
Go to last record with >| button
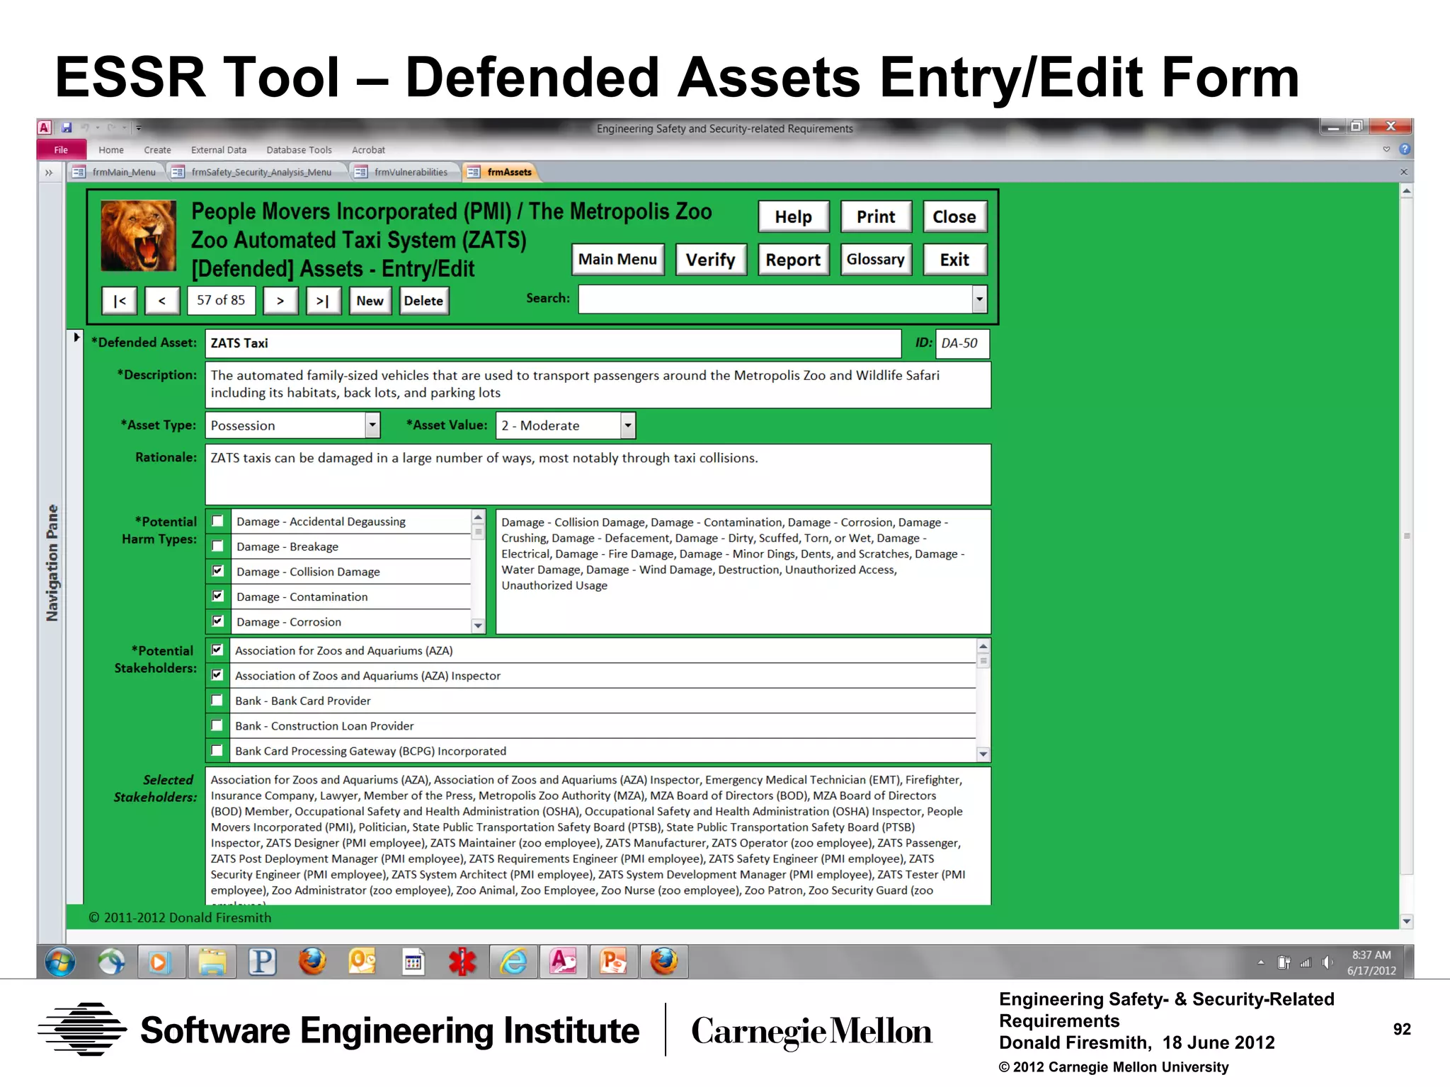[323, 301]
